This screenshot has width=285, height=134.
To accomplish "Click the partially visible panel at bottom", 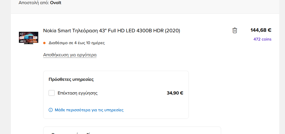I will [x=132, y=130].
